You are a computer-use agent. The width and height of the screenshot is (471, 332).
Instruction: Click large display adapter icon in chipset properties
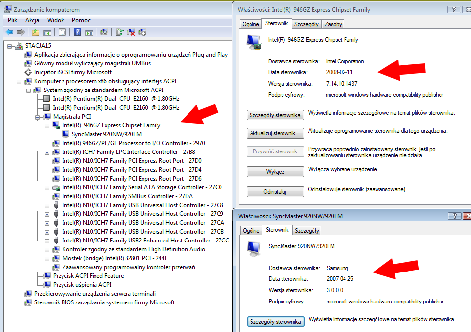click(x=254, y=42)
